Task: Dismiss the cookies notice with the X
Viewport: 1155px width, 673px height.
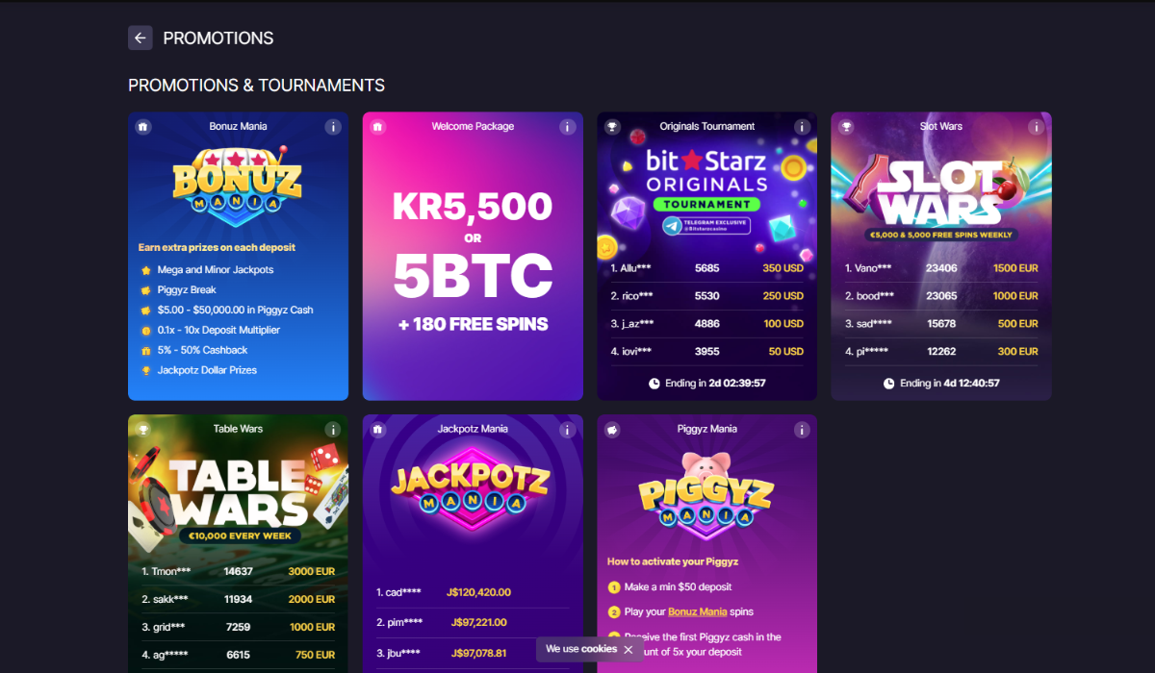Action: [x=629, y=649]
